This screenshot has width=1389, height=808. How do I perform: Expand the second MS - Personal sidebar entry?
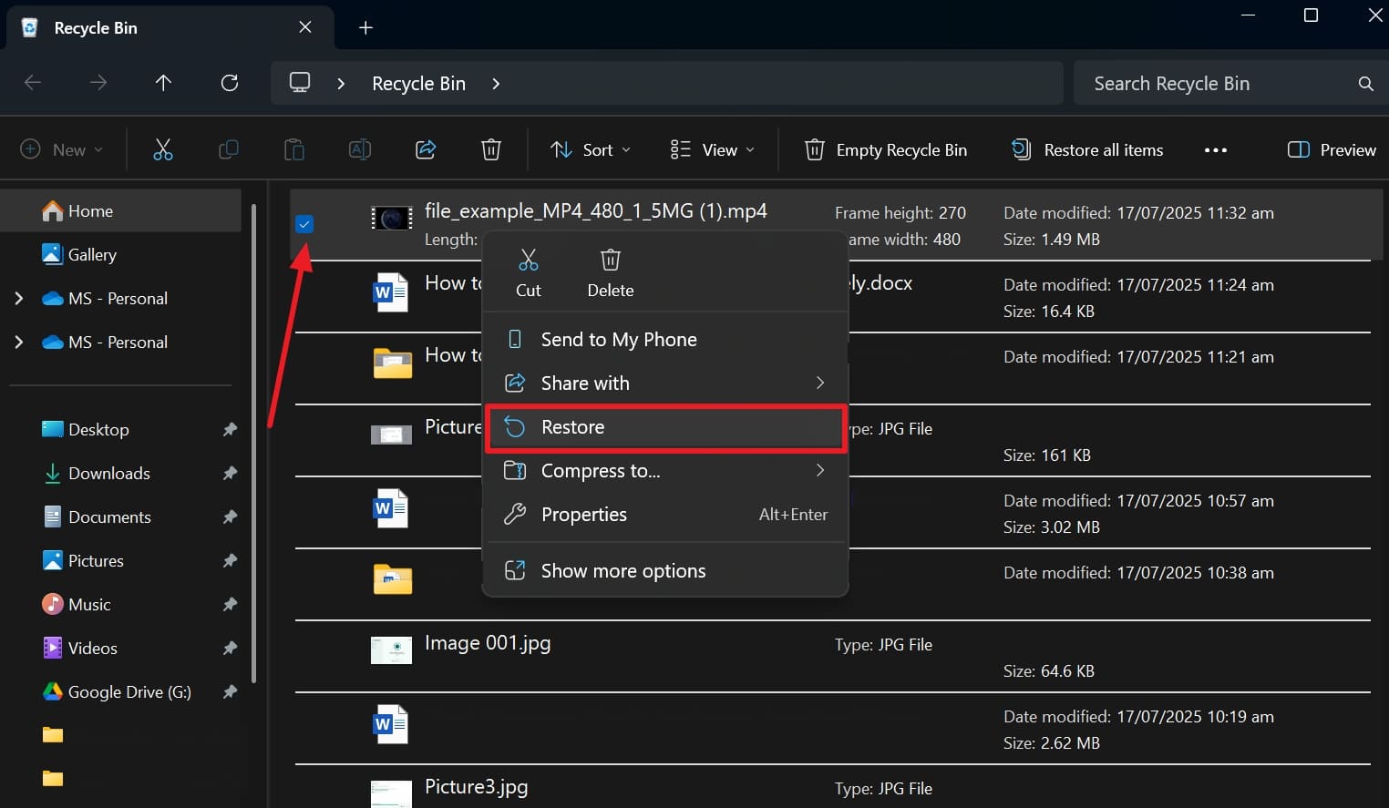18,342
